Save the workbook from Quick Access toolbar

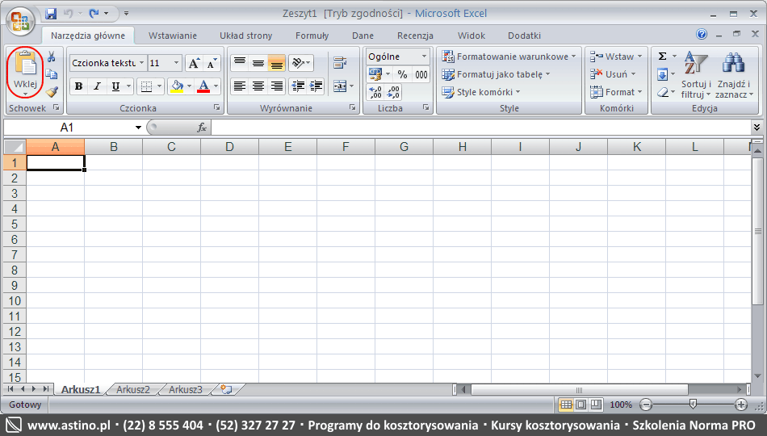[x=51, y=14]
